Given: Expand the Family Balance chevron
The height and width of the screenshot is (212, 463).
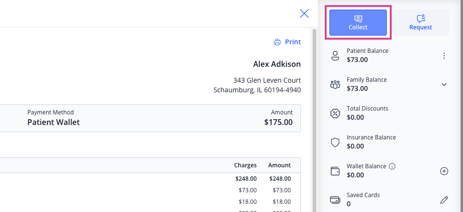Looking at the screenshot, I should tap(444, 85).
